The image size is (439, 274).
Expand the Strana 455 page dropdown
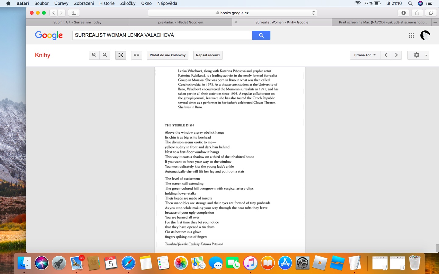[x=365, y=55]
